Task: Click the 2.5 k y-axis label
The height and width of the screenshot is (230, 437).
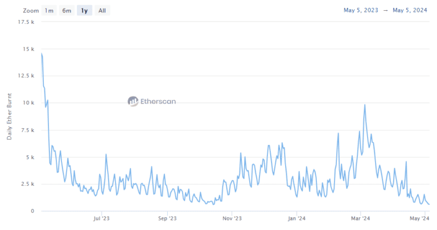Action: point(27,184)
